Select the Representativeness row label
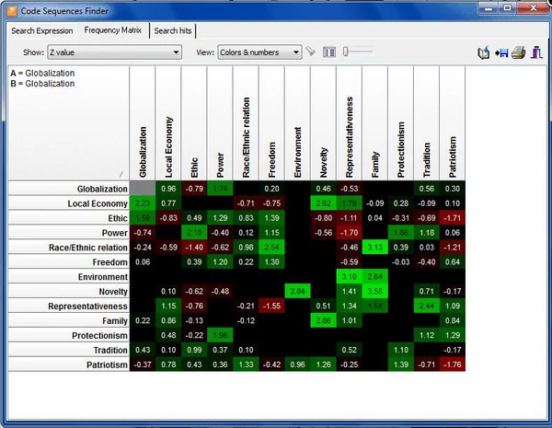Viewport: 552px width, 428px height. (69, 306)
